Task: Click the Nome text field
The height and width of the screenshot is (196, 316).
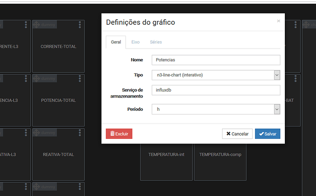Action: [215, 60]
